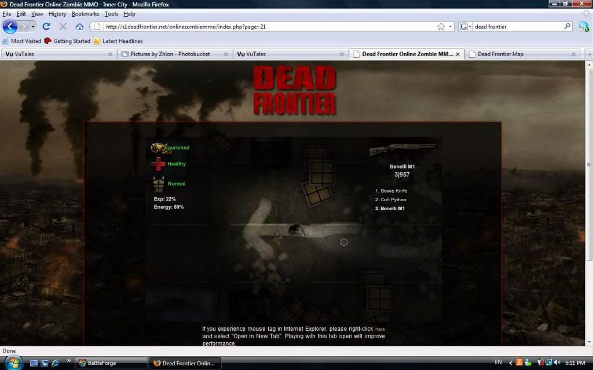
Task: Open the File menu
Action: tap(7, 14)
